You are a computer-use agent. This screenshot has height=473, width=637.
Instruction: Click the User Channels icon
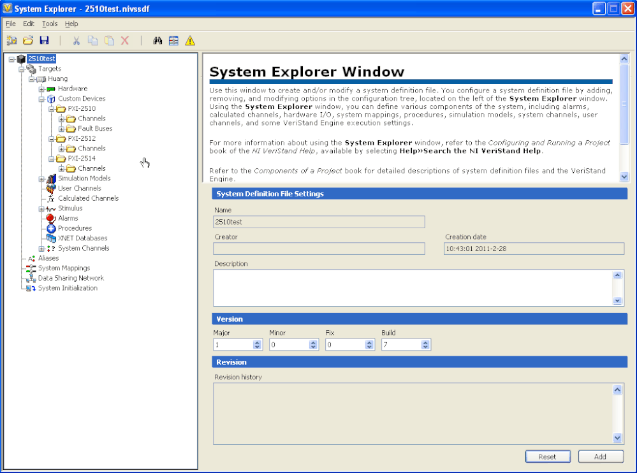tap(51, 189)
